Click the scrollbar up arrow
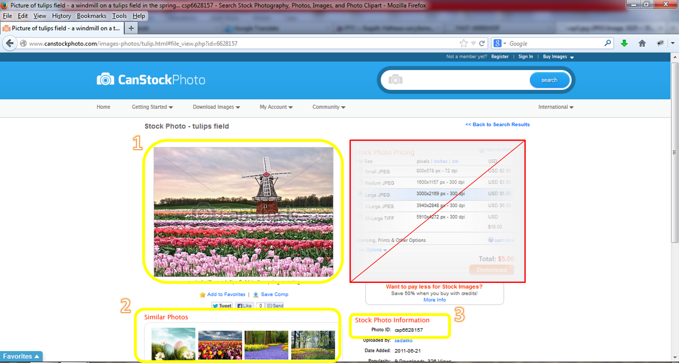This screenshot has height=363, width=679. [x=675, y=57]
